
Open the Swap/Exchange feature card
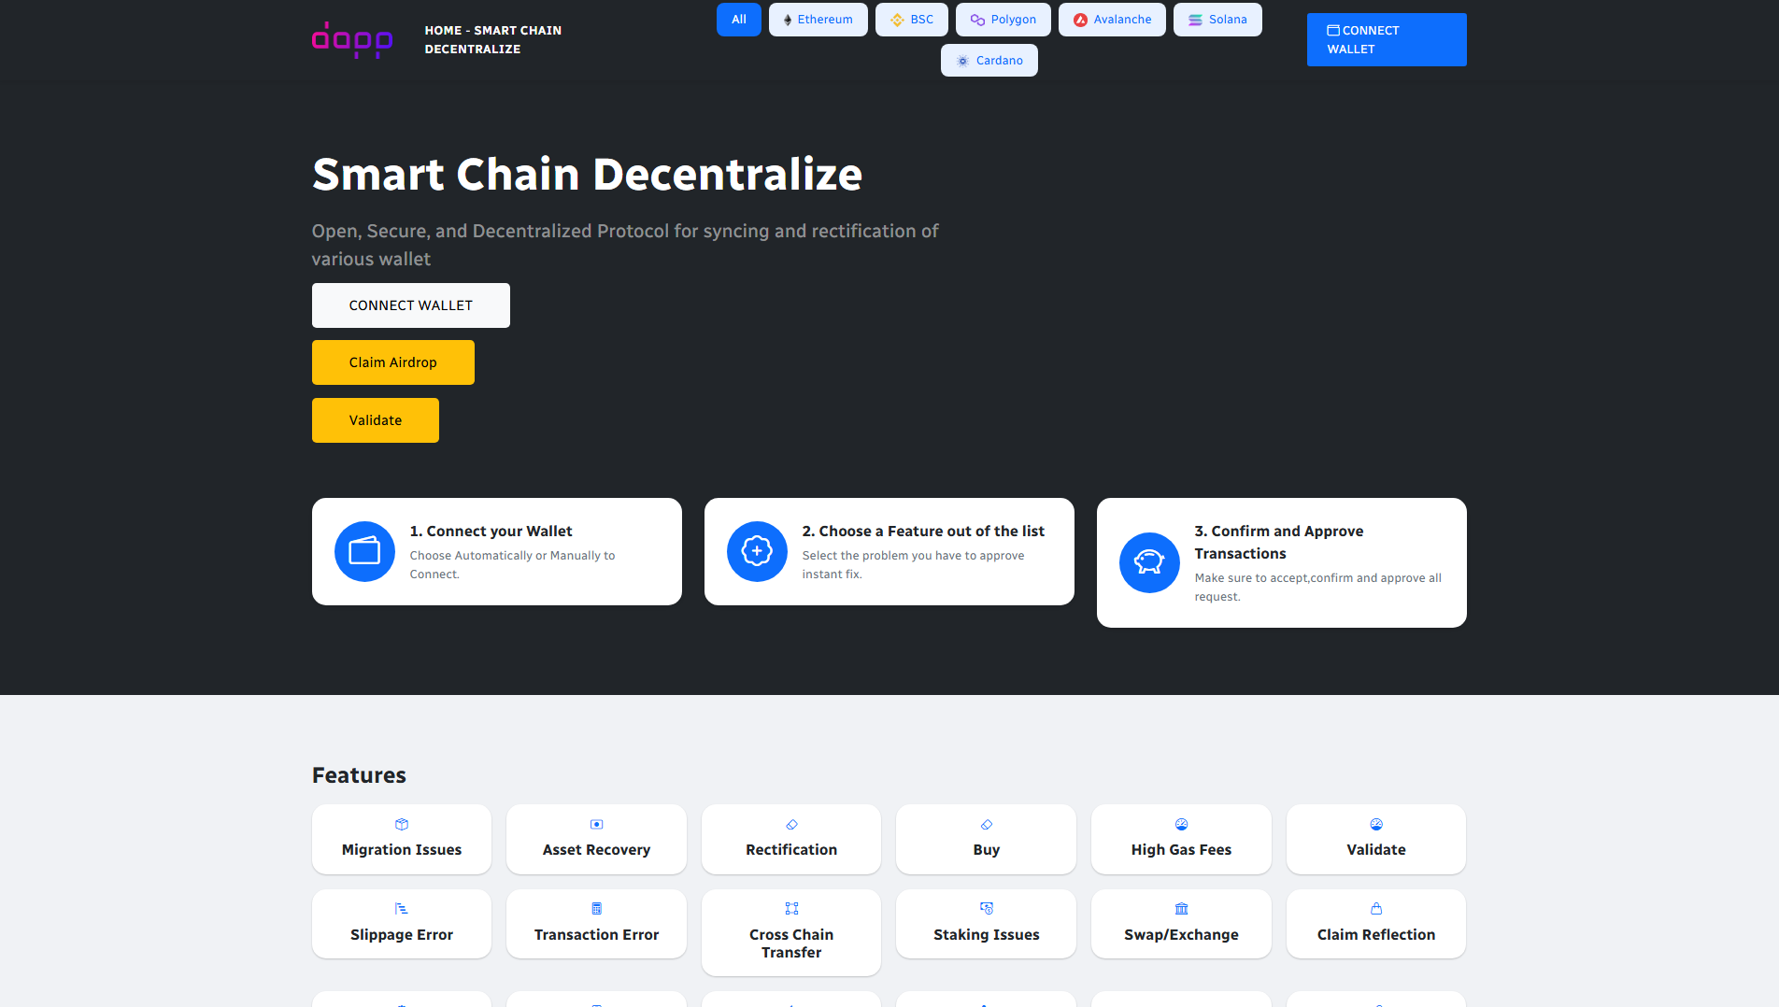[x=1181, y=924]
